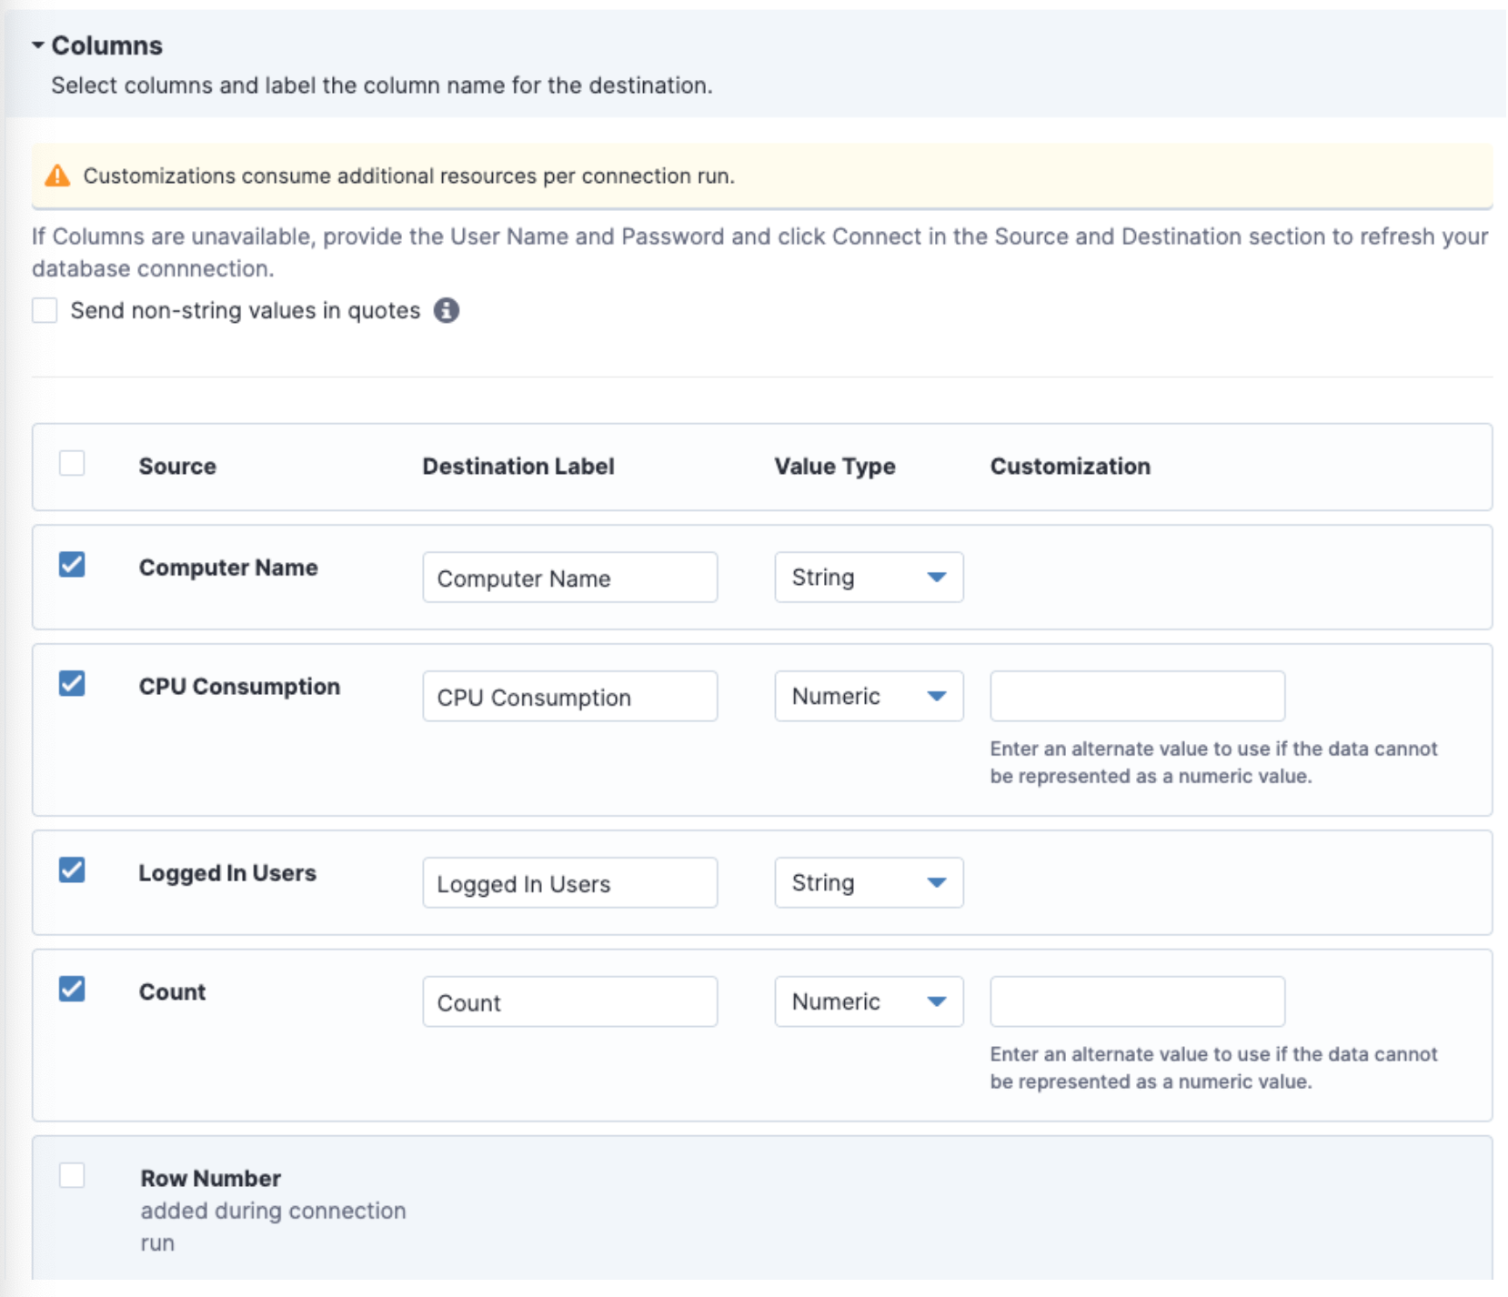Click the Destination Label field for Logged In Users

coord(569,882)
